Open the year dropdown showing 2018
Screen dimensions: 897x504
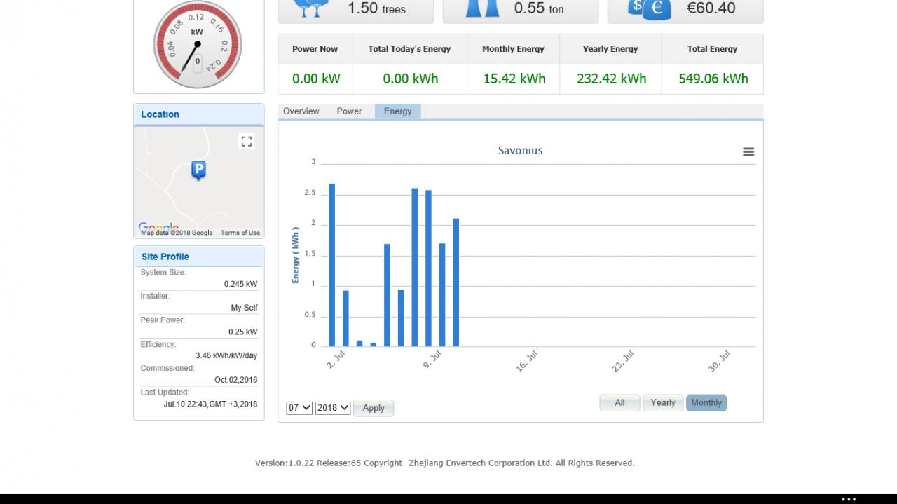pyautogui.click(x=333, y=407)
